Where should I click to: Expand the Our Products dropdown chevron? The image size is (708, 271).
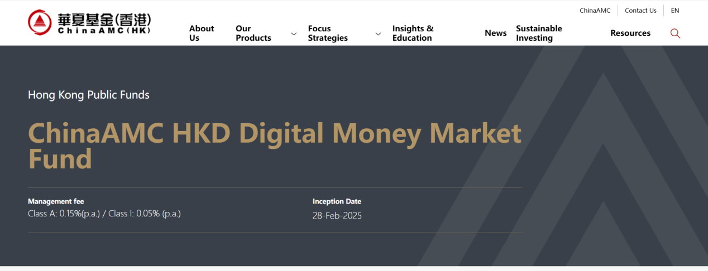pyautogui.click(x=294, y=34)
